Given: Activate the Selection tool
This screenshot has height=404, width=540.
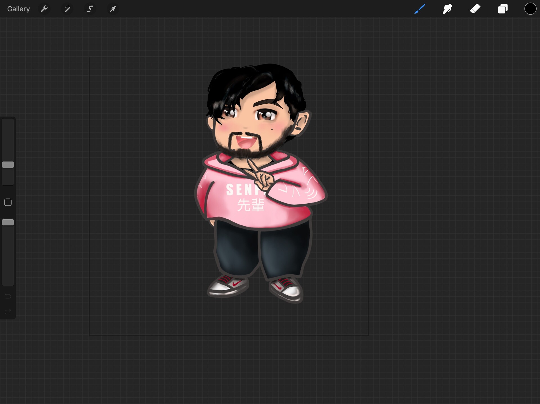Looking at the screenshot, I should 90,9.
